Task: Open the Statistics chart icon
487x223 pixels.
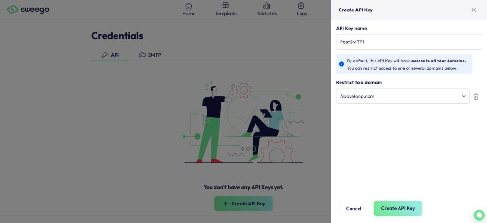Action: click(267, 6)
